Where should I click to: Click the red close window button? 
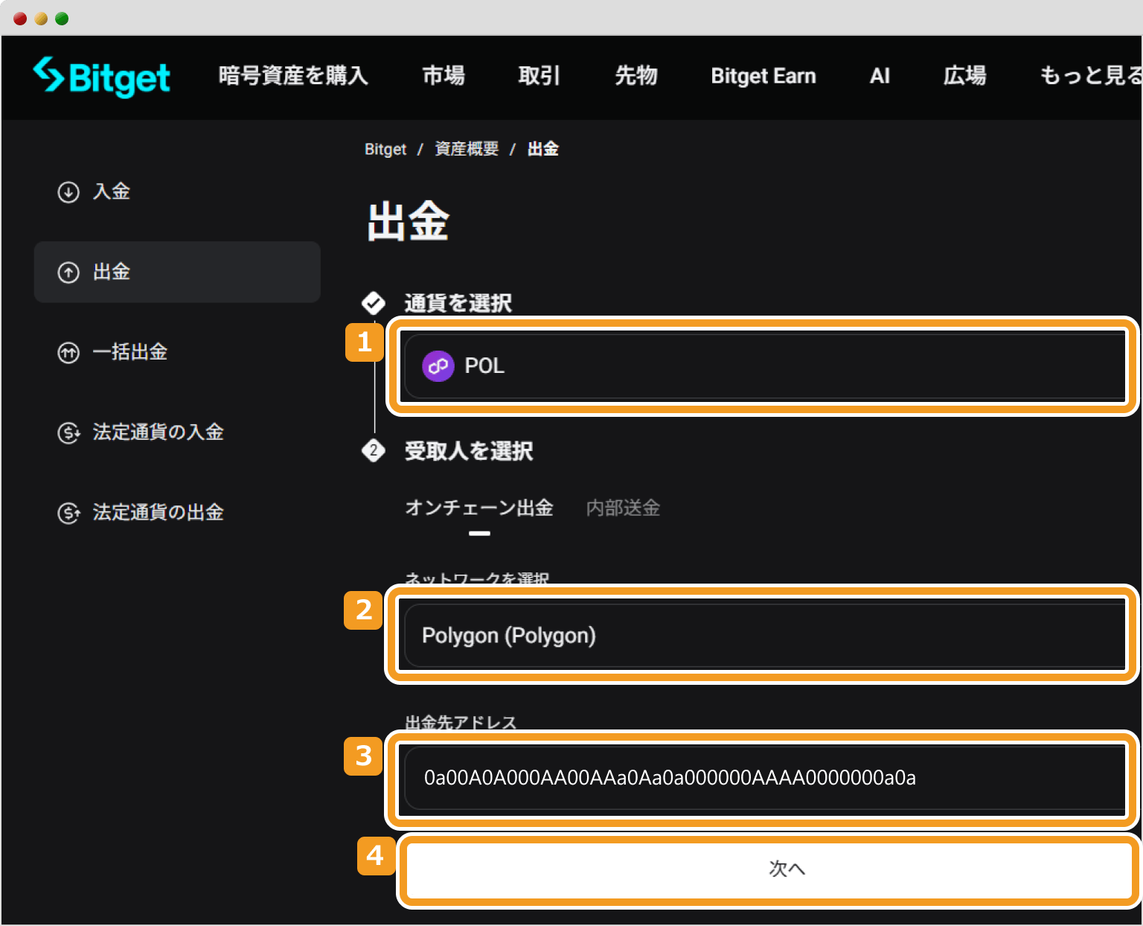point(20,19)
